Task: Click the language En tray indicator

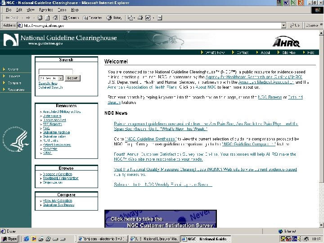Action: [294, 239]
